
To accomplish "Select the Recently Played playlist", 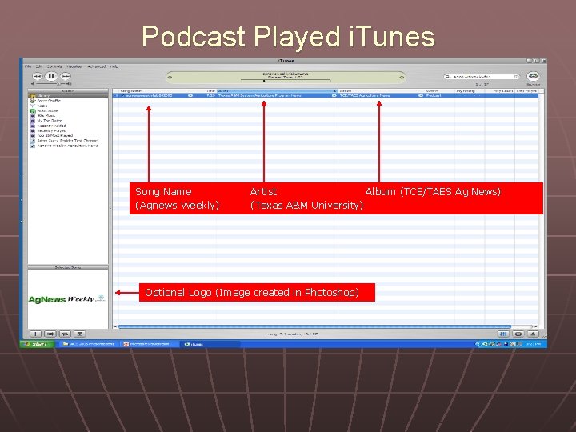I will (68, 130).
